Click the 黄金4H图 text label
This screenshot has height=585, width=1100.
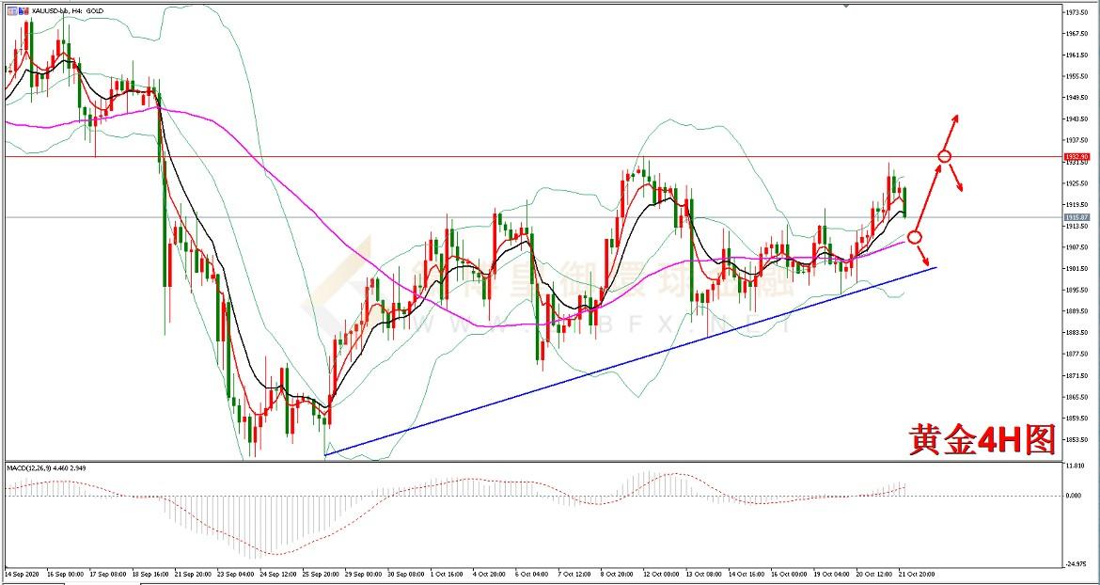click(982, 439)
